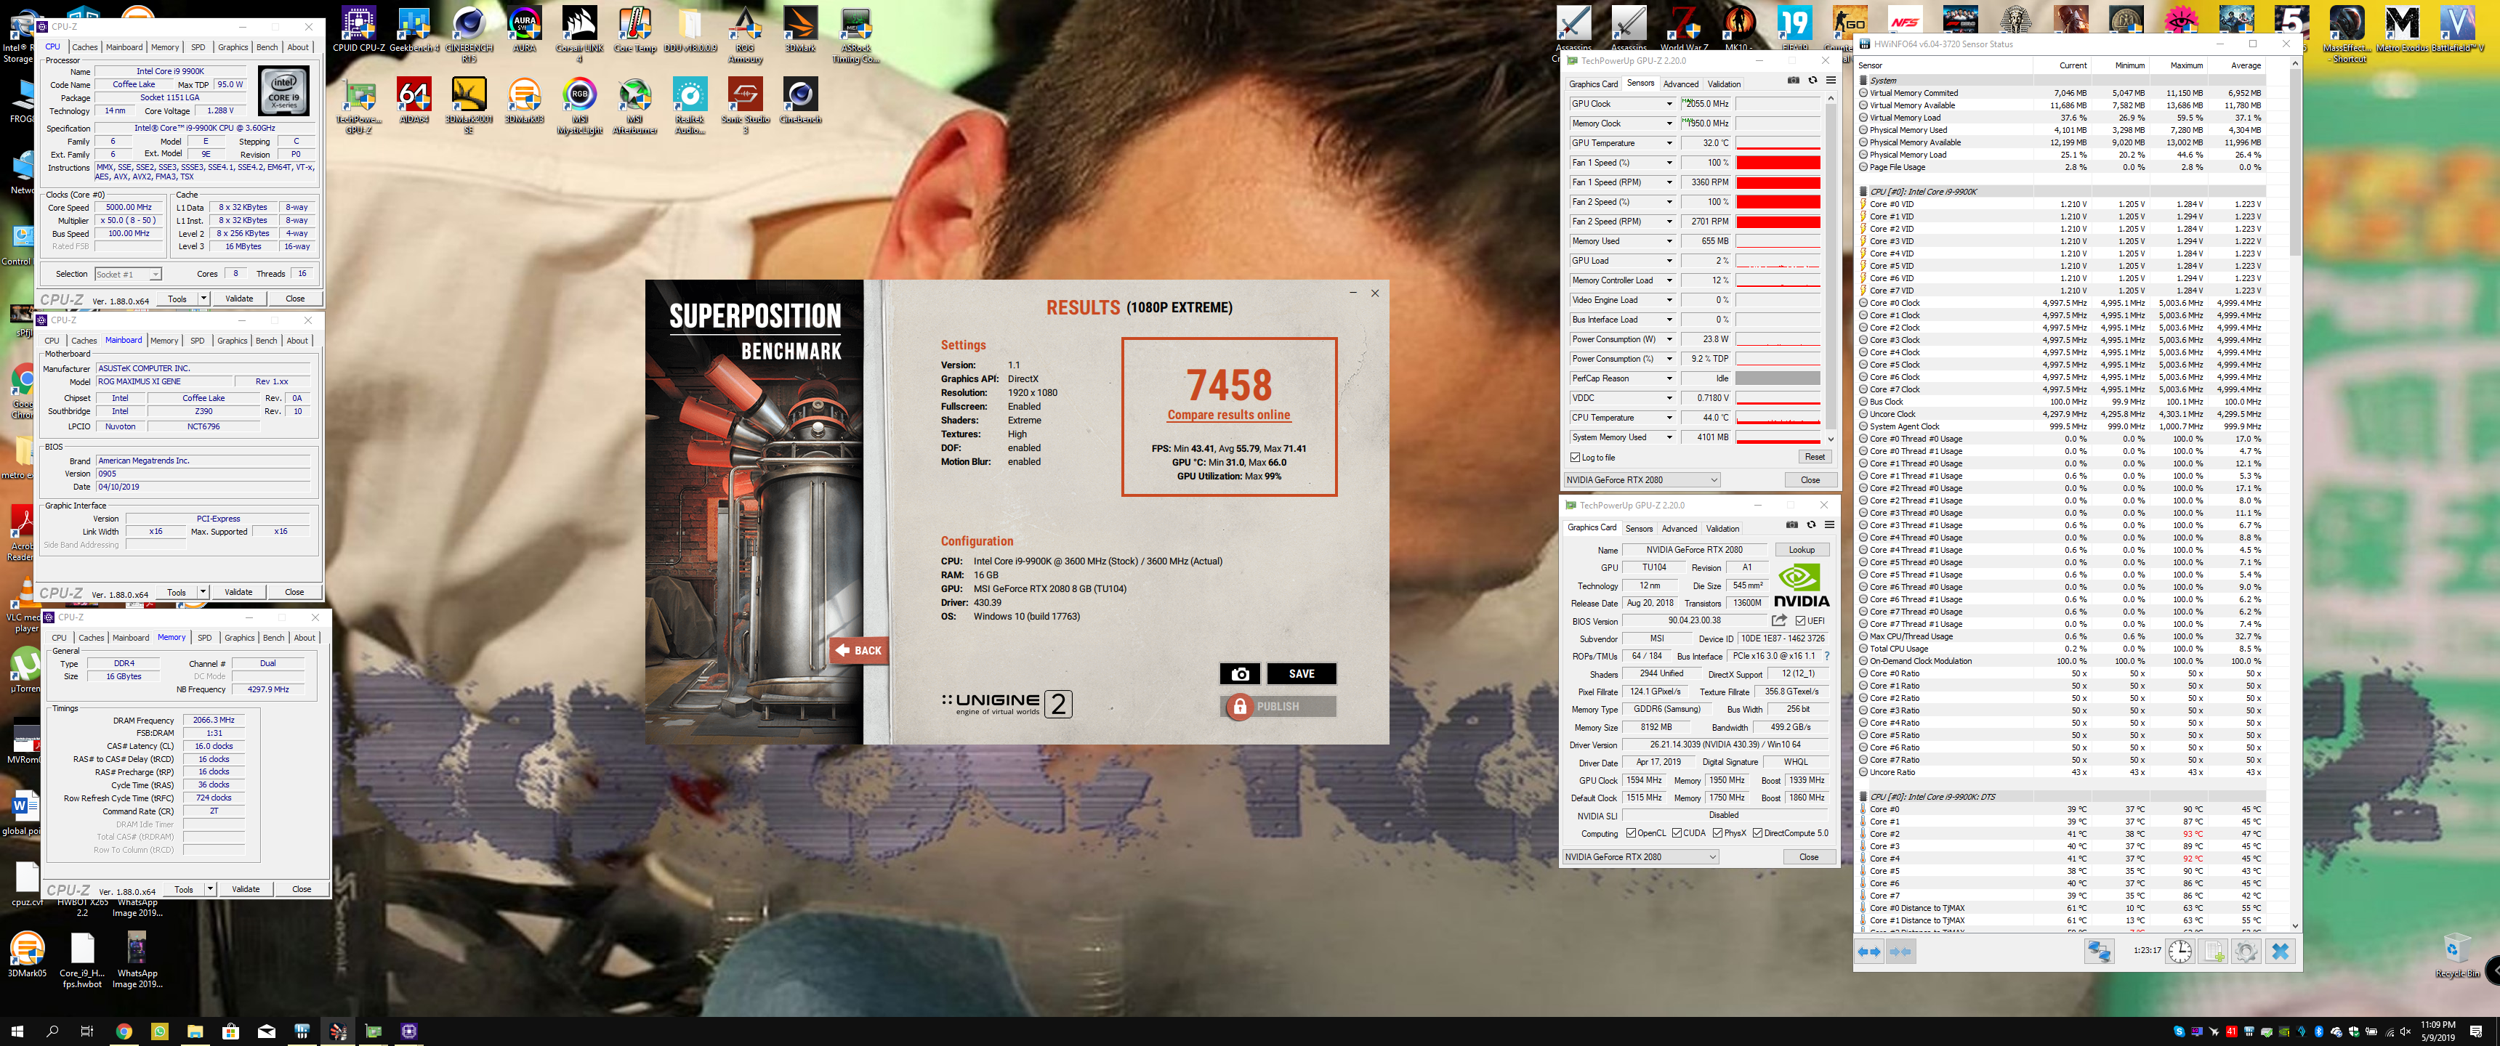Click the Fan 1 Speed (%) red graph bar
The image size is (2500, 1046).
pyautogui.click(x=1778, y=162)
